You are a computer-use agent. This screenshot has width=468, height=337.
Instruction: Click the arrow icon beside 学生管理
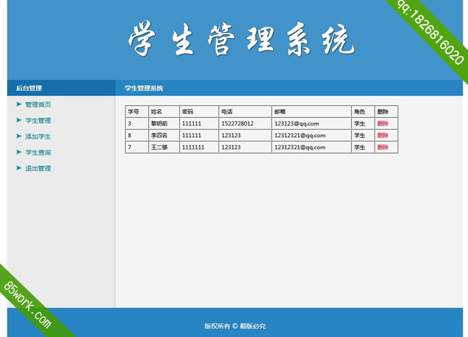(19, 120)
